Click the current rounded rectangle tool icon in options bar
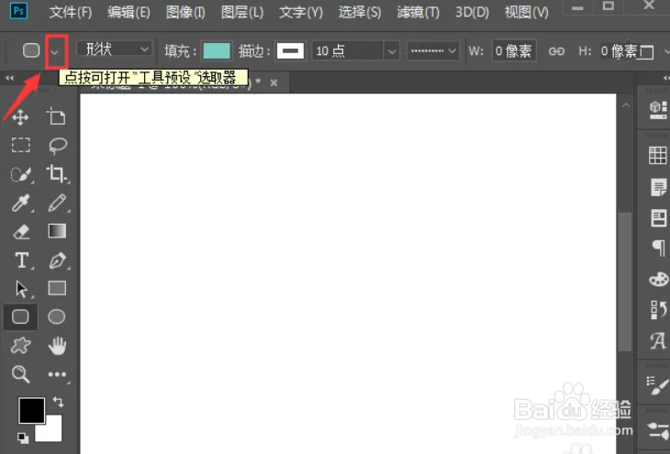This screenshot has width=670, height=454. pos(31,50)
